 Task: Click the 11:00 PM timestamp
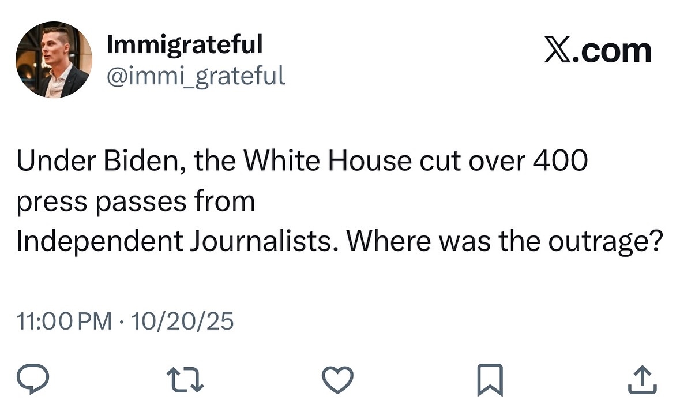(x=65, y=321)
